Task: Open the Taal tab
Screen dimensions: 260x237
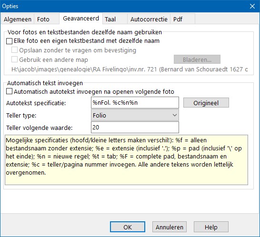Action: pos(115,19)
